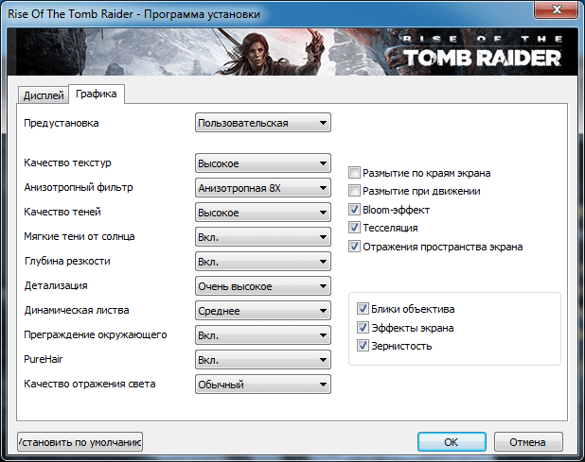Screen dimensions: 585x462
Task: Click the Предустановка label
Action: [62, 123]
